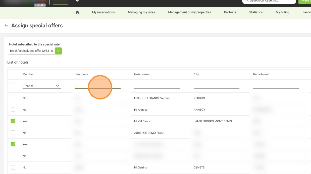
Task: Open Managing my rates menu
Action: coord(141,12)
